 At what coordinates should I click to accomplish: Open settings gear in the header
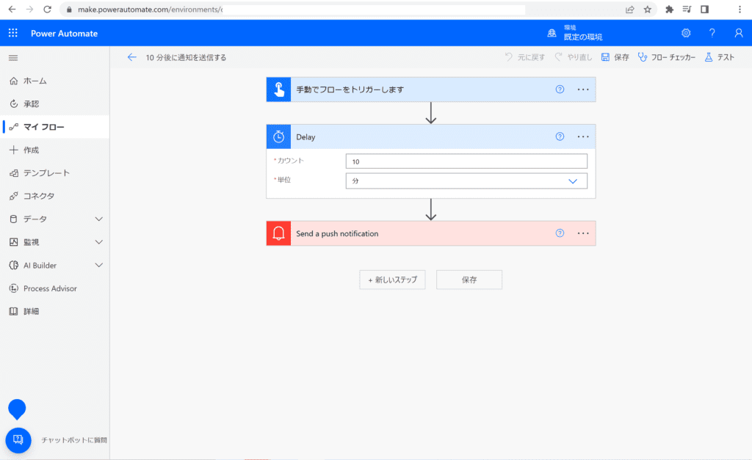click(x=686, y=33)
